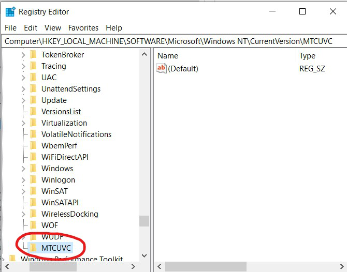The width and height of the screenshot is (347, 272).
Task: Click the UnattendSettings folder icon
Action: (33, 88)
